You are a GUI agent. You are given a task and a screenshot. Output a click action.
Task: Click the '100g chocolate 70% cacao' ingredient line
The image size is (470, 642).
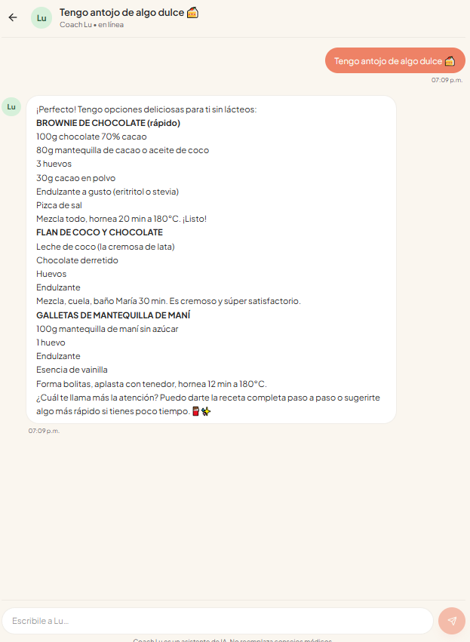click(91, 137)
